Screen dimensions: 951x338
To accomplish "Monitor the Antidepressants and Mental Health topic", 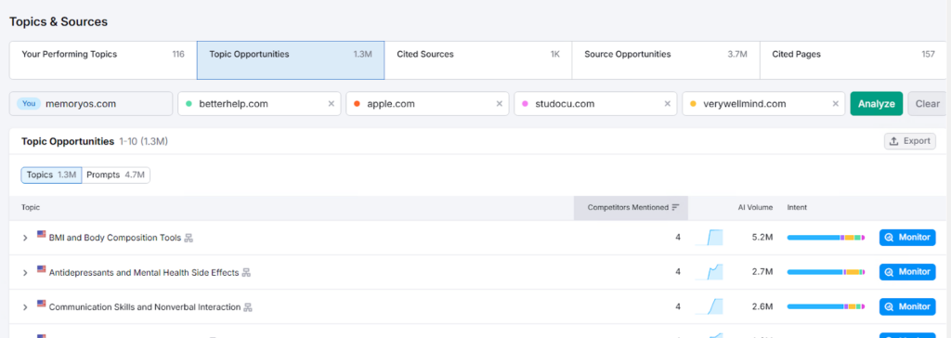I will click(x=907, y=272).
